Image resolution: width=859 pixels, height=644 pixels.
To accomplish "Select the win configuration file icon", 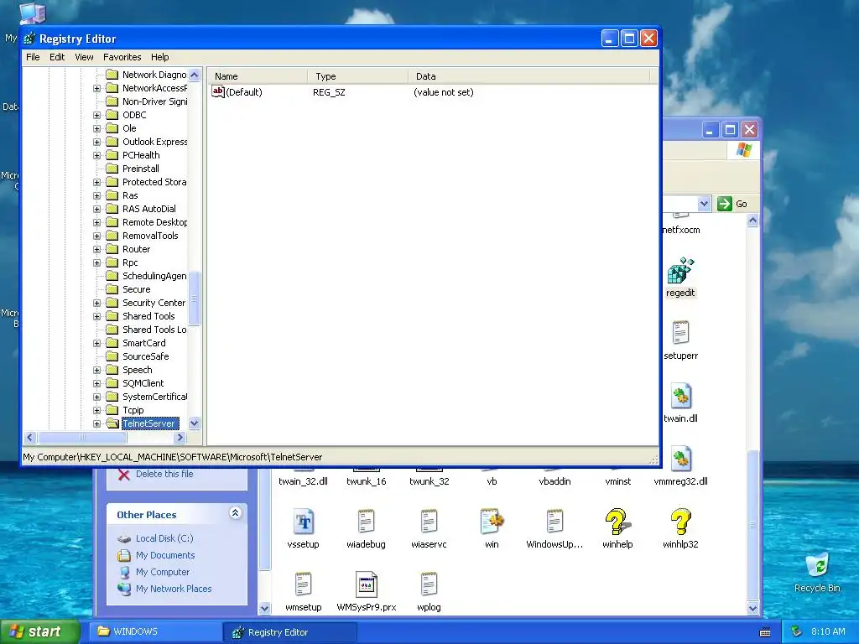I will (x=492, y=522).
